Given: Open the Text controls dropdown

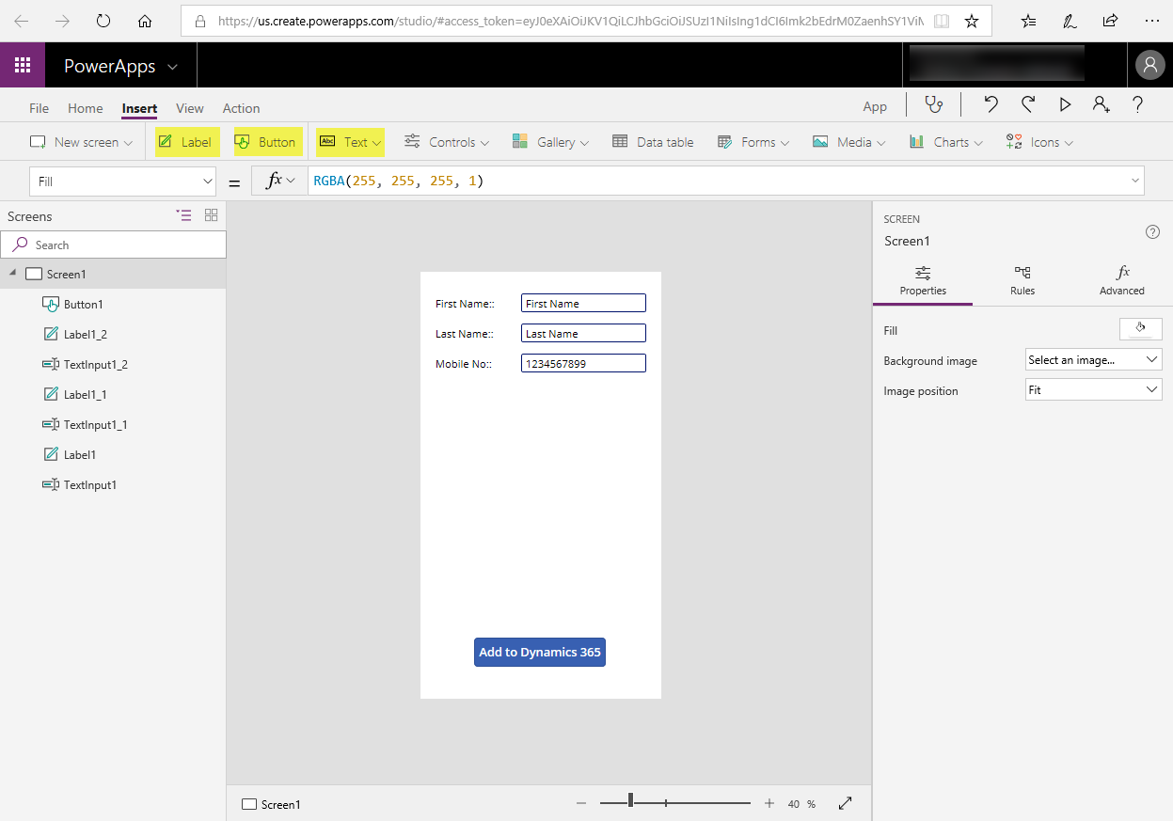Looking at the screenshot, I should (x=352, y=142).
